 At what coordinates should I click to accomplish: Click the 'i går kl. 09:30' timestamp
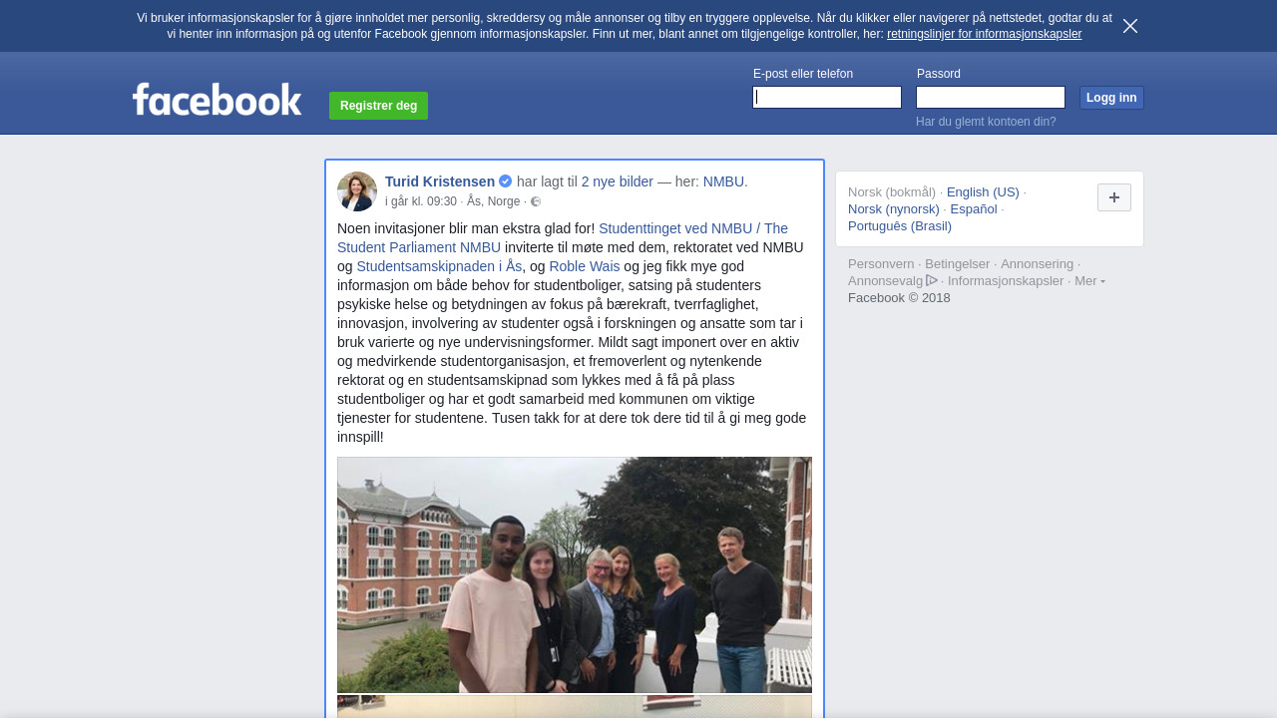[x=421, y=201]
